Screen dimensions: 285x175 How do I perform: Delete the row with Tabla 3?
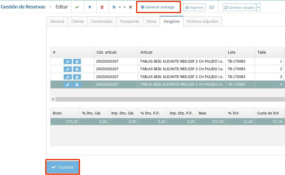pos(77,77)
